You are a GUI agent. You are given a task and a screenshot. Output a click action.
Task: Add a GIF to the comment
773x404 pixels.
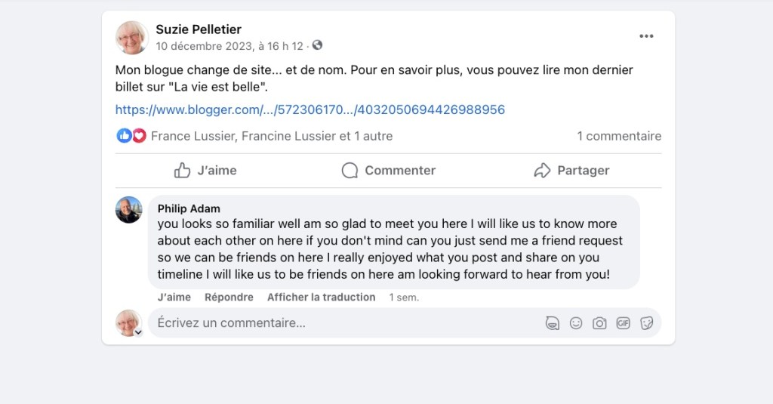tap(623, 323)
